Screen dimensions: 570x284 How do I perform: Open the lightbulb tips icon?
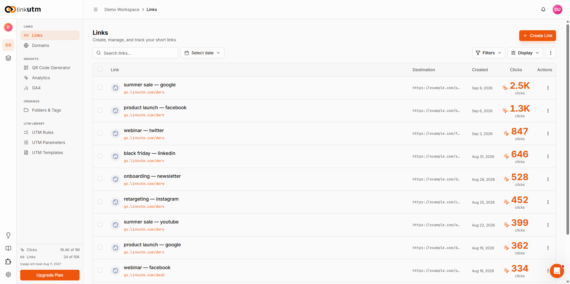(x=8, y=235)
